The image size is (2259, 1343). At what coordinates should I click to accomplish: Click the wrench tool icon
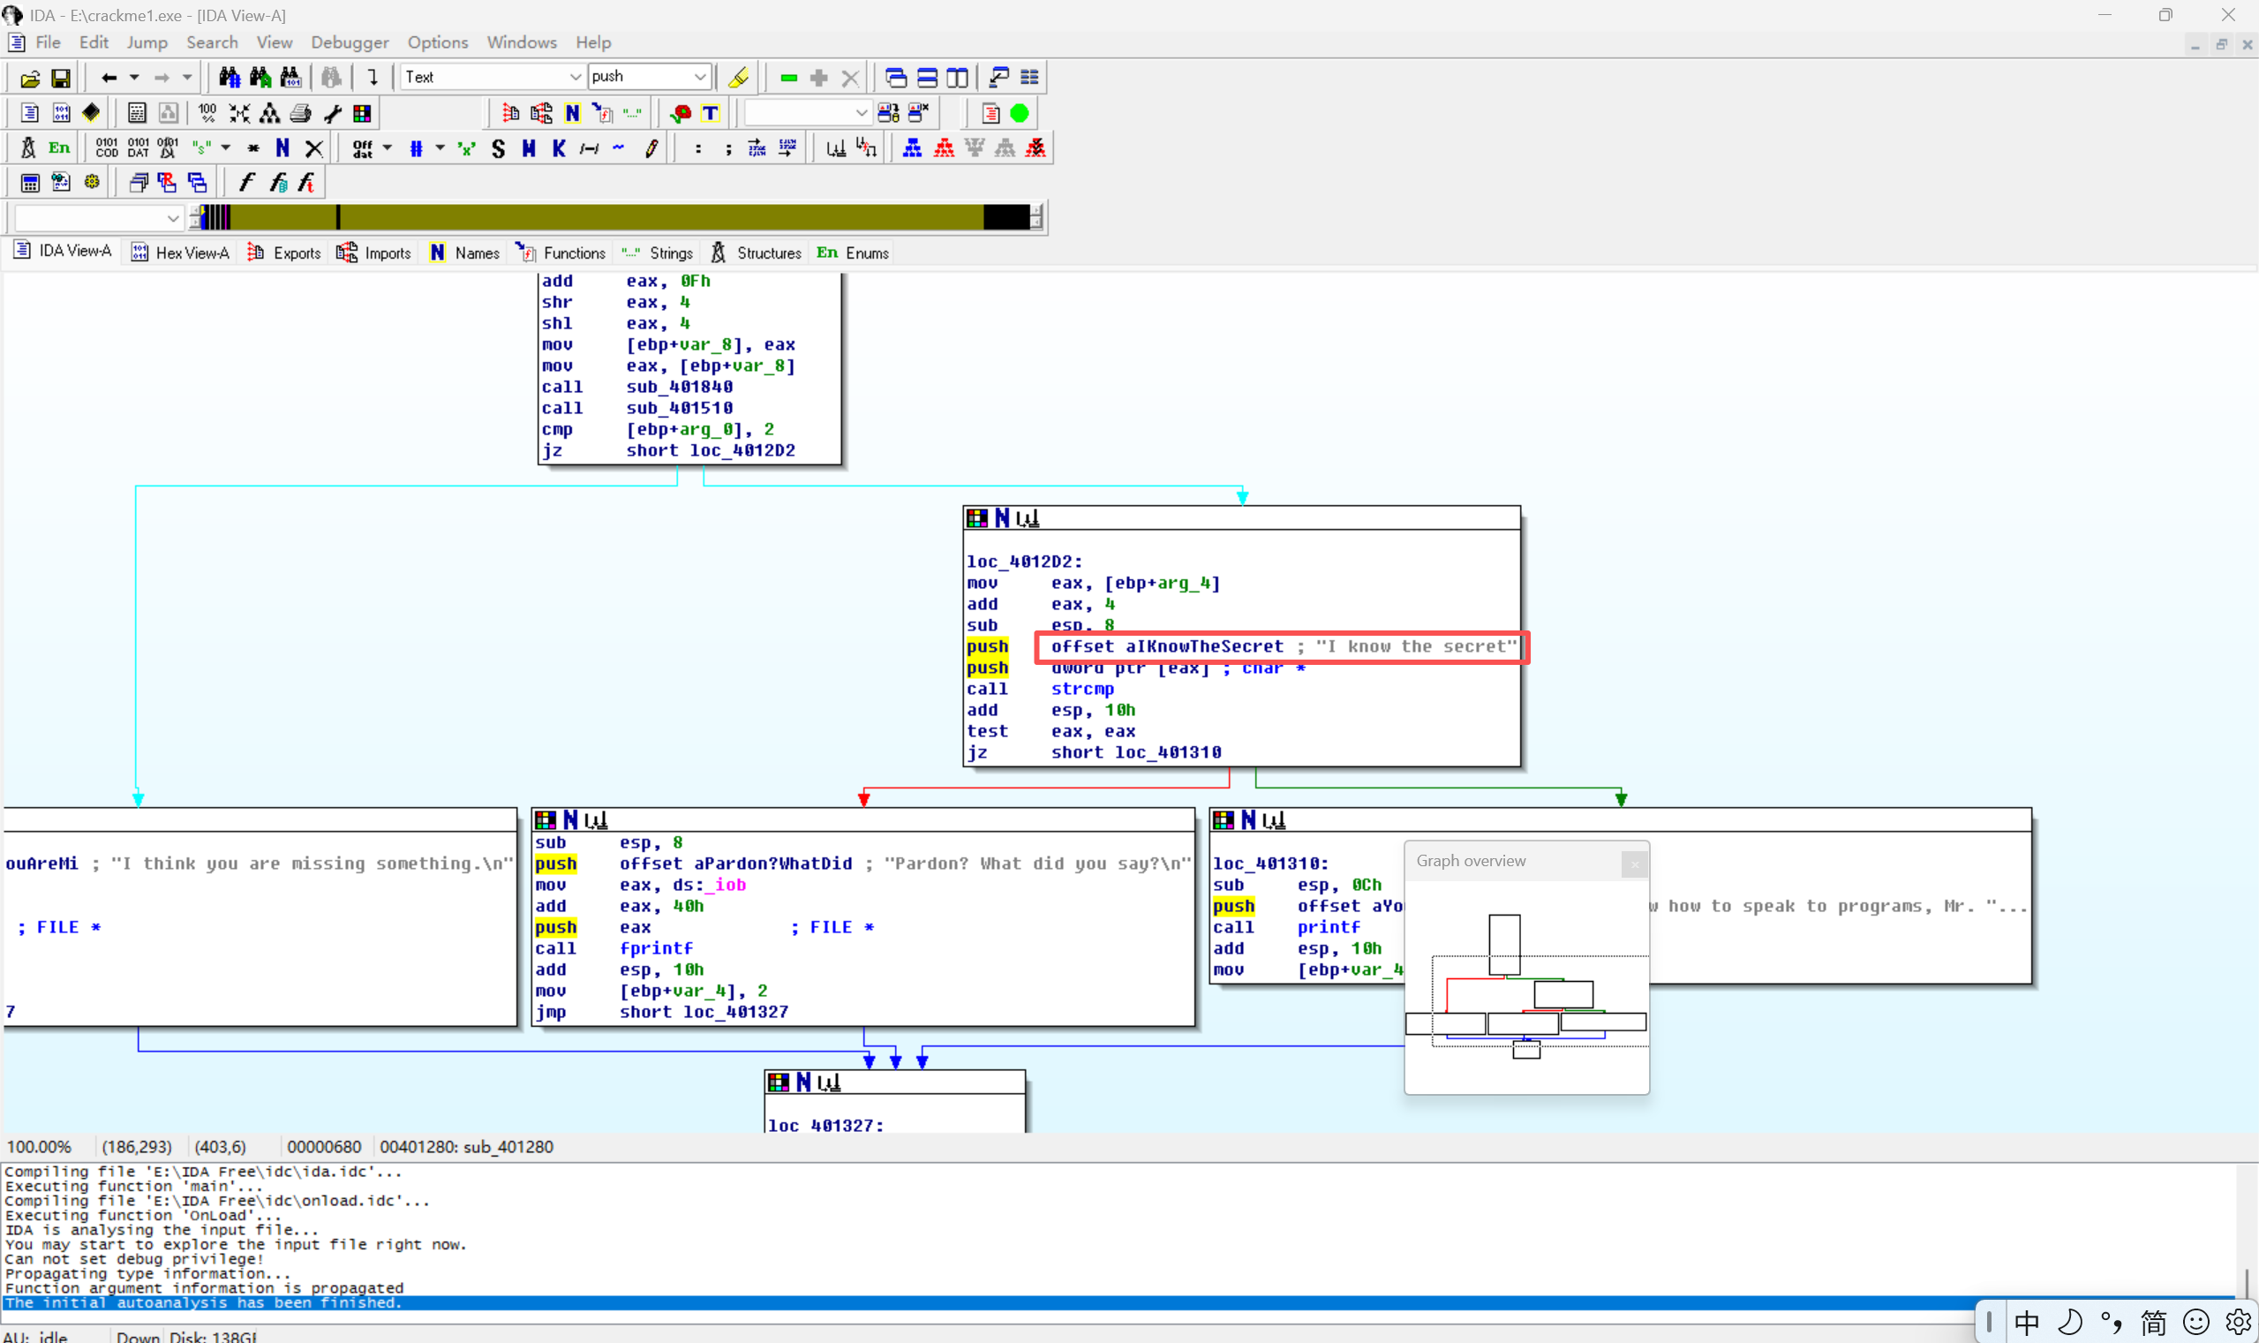332,113
